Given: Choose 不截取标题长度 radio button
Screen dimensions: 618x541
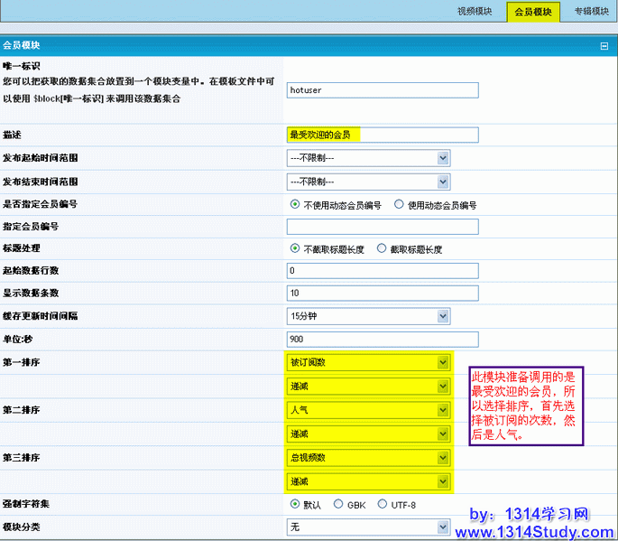Looking at the screenshot, I should point(295,248).
